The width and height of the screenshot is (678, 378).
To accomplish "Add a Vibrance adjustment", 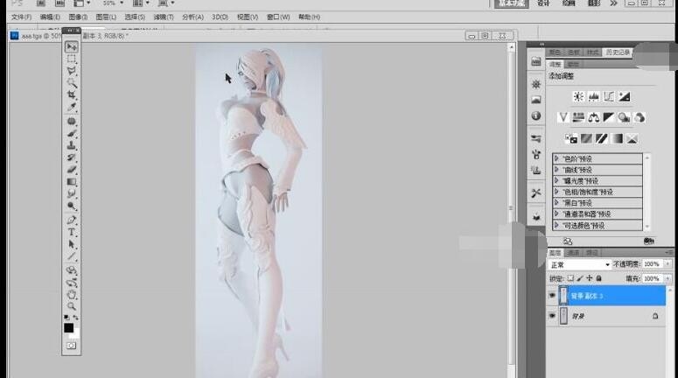I will click(563, 117).
